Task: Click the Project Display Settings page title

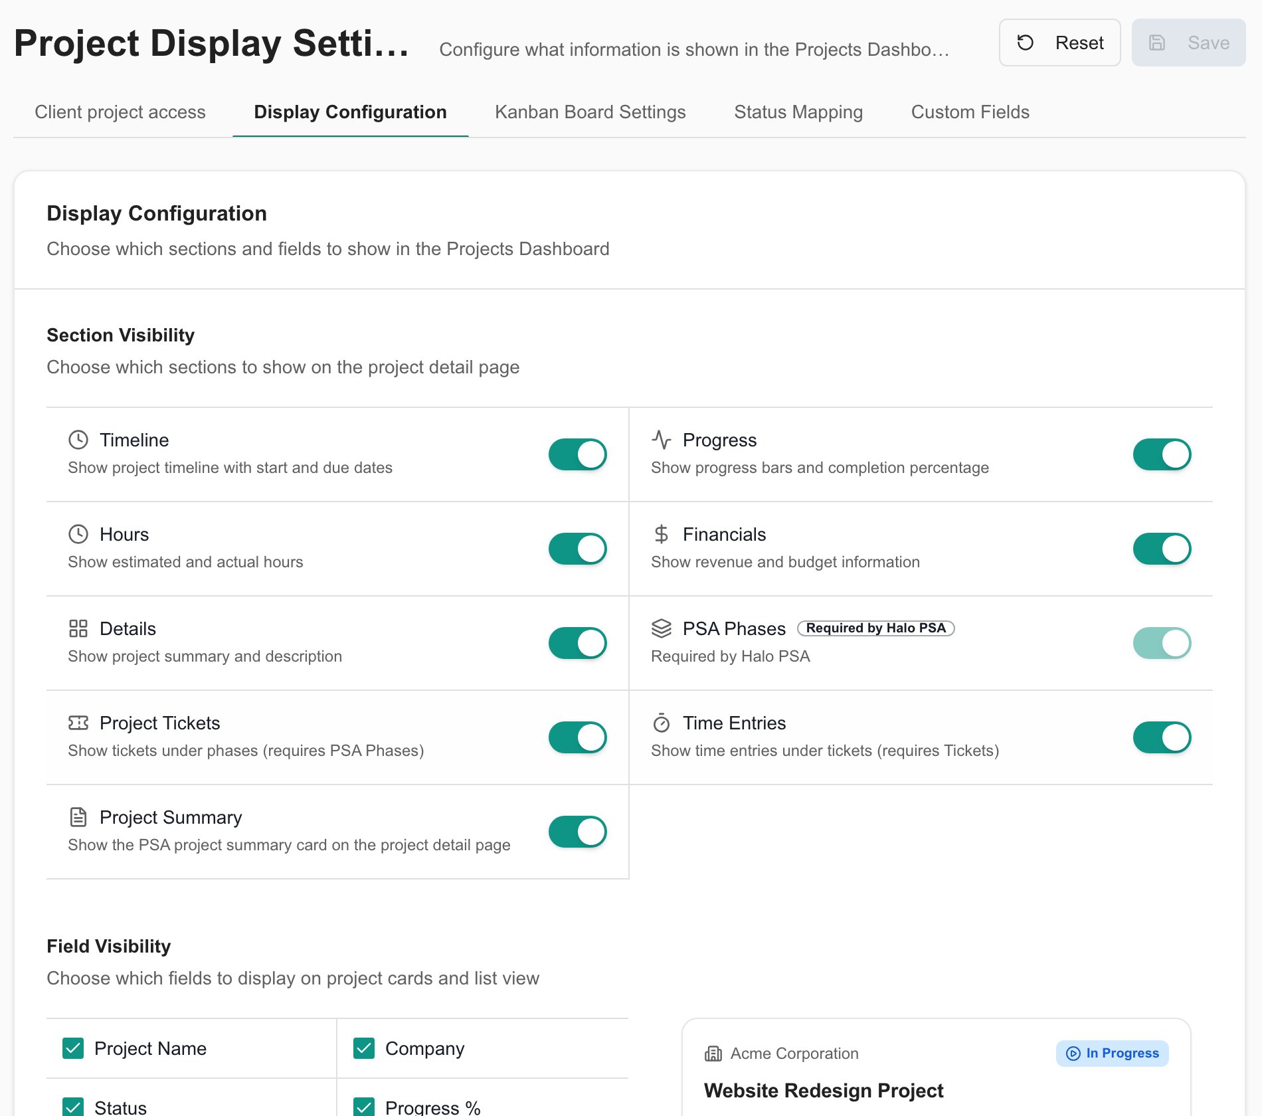Action: pyautogui.click(x=211, y=43)
